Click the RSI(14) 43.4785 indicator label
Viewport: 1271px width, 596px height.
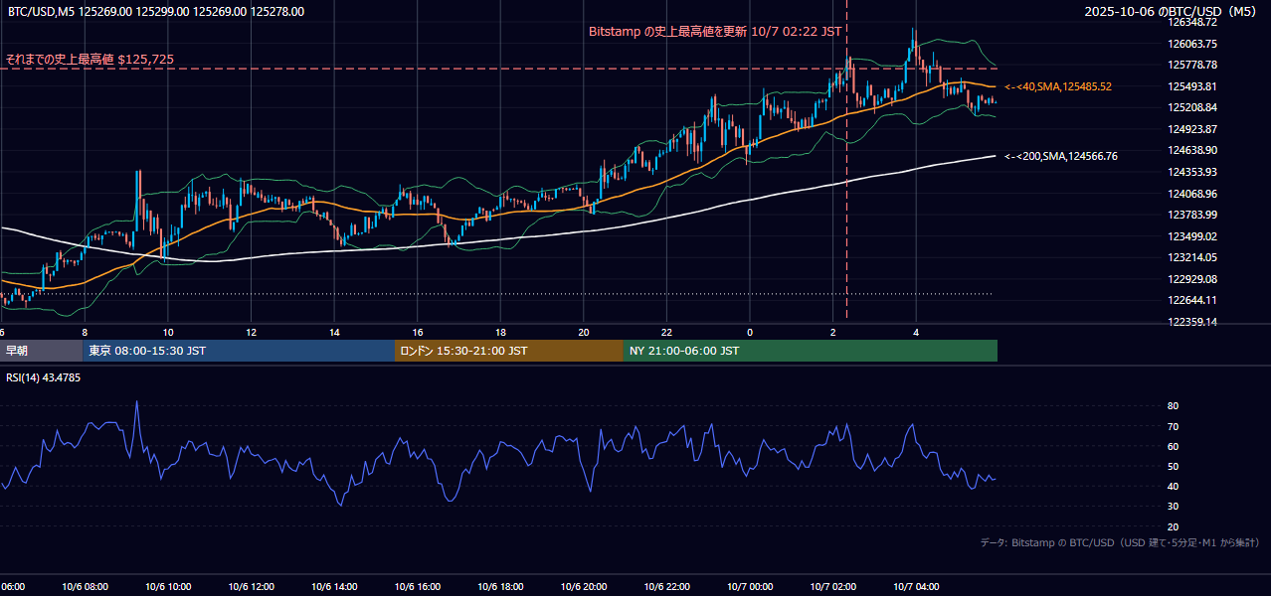[x=43, y=377]
